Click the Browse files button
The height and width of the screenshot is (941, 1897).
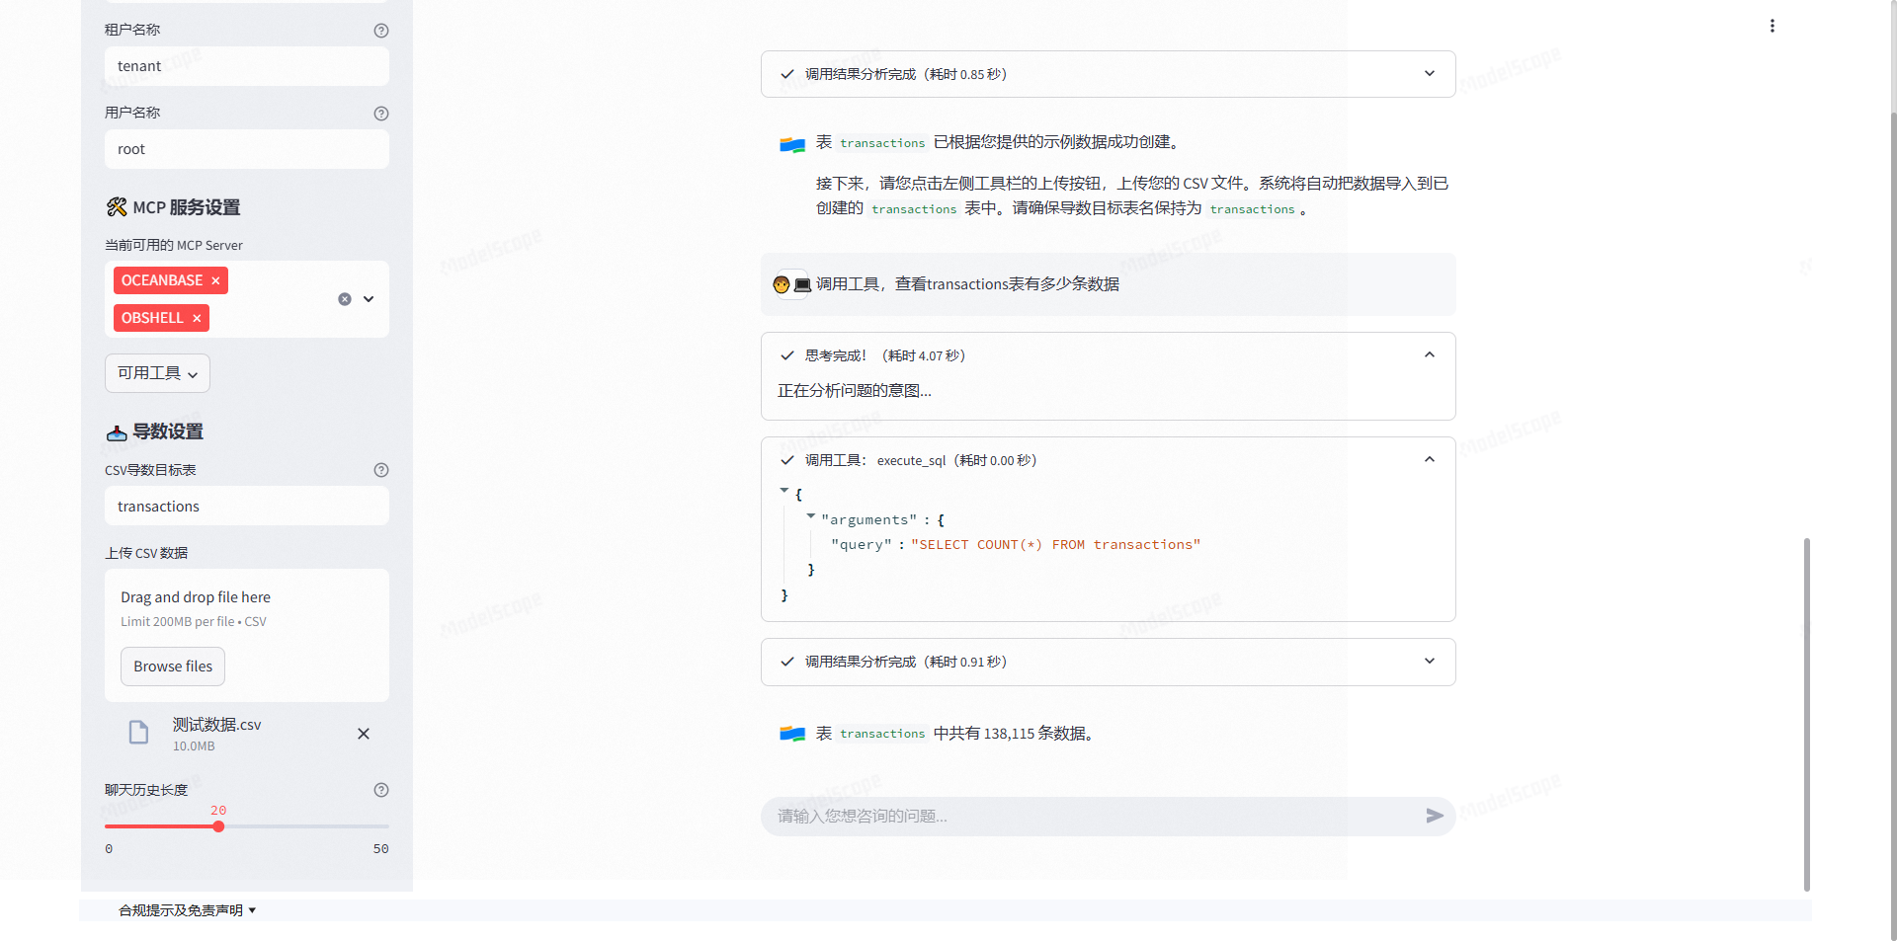click(x=172, y=667)
